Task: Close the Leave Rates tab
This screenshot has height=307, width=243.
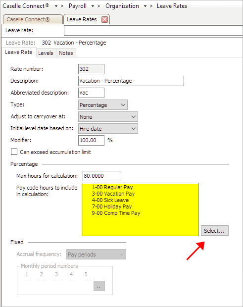Action: [x=105, y=19]
